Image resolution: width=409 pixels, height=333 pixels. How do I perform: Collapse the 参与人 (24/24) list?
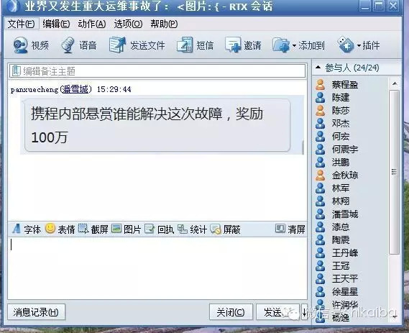tap(318, 68)
